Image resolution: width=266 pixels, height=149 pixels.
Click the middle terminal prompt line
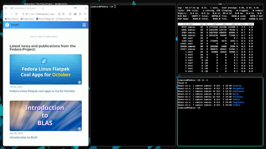103,7
